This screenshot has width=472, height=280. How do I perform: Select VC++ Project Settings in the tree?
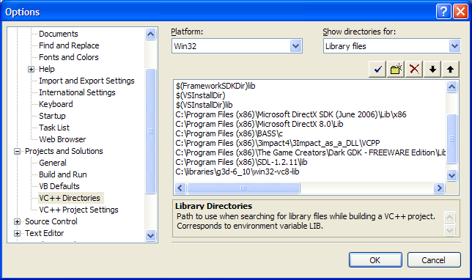click(78, 210)
